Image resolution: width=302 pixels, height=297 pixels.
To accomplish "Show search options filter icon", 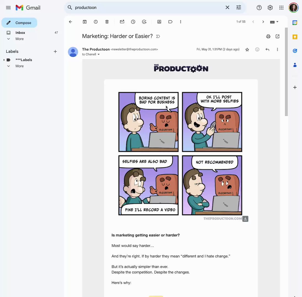I will click(238, 7).
